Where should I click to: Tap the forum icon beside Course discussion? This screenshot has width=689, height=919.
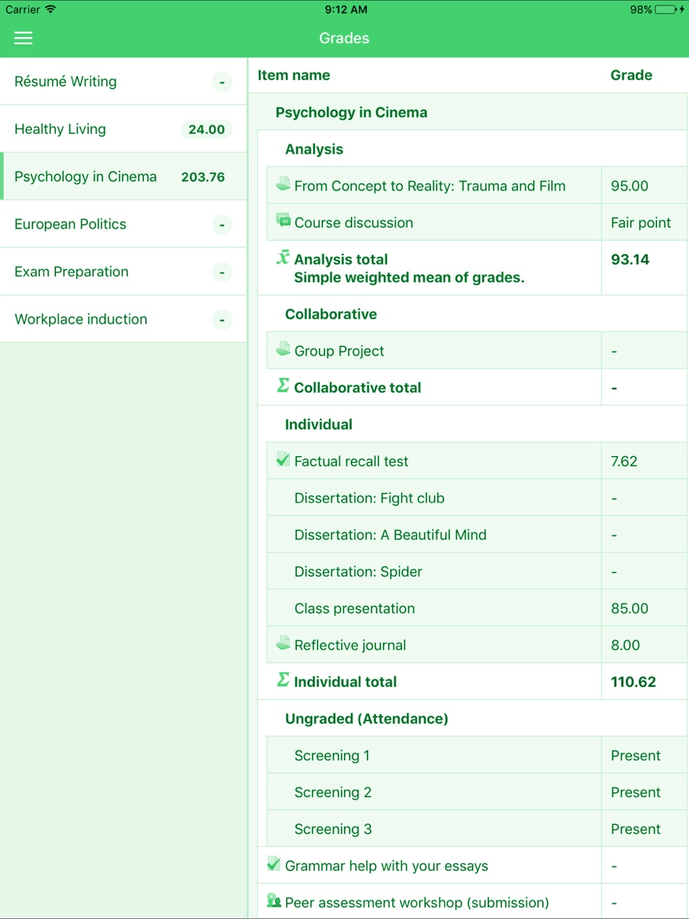tap(283, 220)
